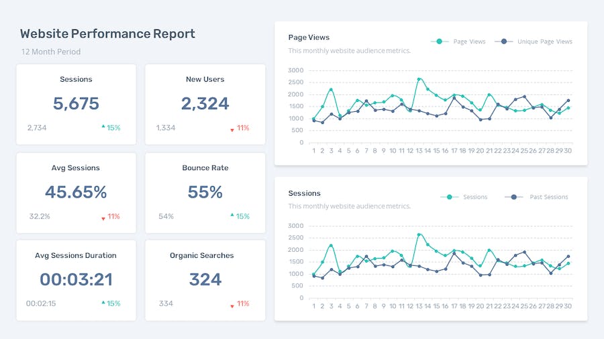Viewport: 604px width, 339px height.
Task: Toggle the Past Sessions series legend label
Action: (548, 197)
